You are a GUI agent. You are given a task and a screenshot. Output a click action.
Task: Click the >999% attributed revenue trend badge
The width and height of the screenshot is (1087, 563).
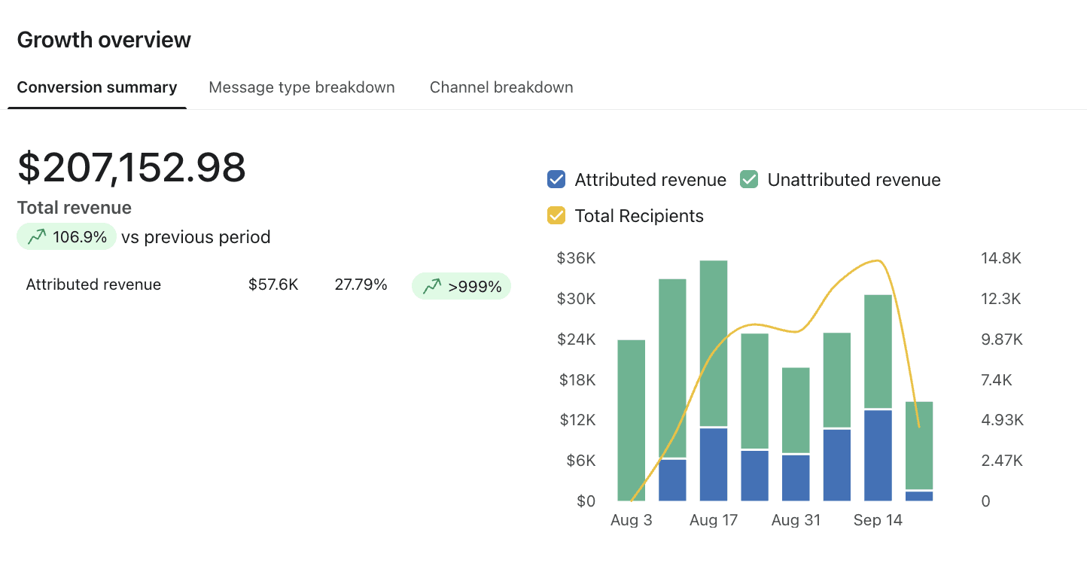(x=461, y=286)
